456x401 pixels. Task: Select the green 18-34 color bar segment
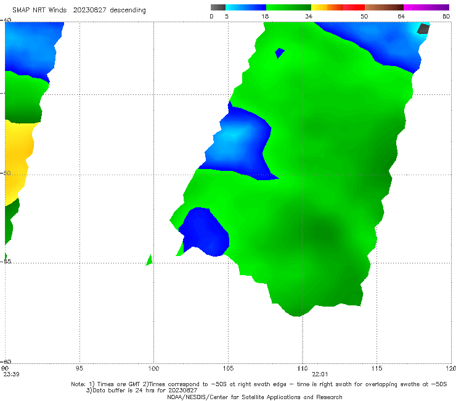coord(288,7)
